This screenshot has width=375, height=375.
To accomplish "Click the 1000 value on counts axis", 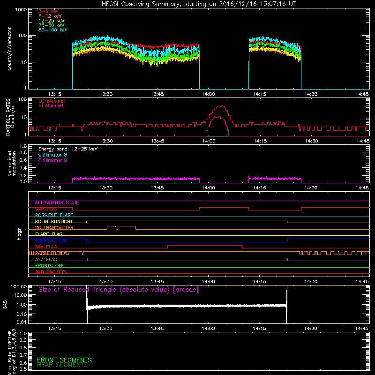I will [x=21, y=10].
